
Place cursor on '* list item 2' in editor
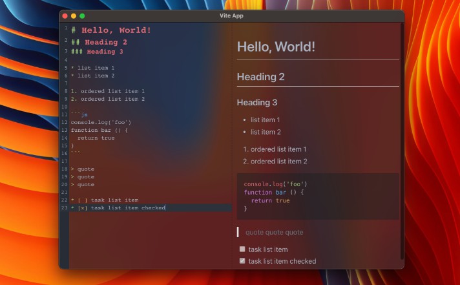pyautogui.click(x=92, y=76)
